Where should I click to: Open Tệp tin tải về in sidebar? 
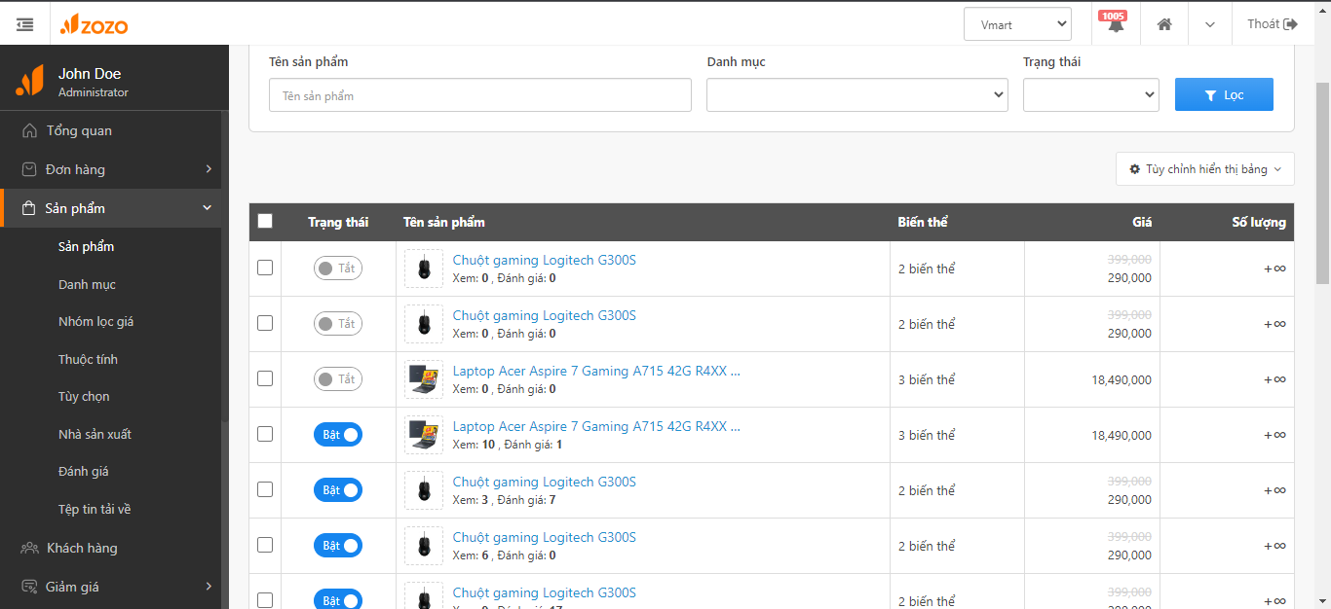pos(94,509)
